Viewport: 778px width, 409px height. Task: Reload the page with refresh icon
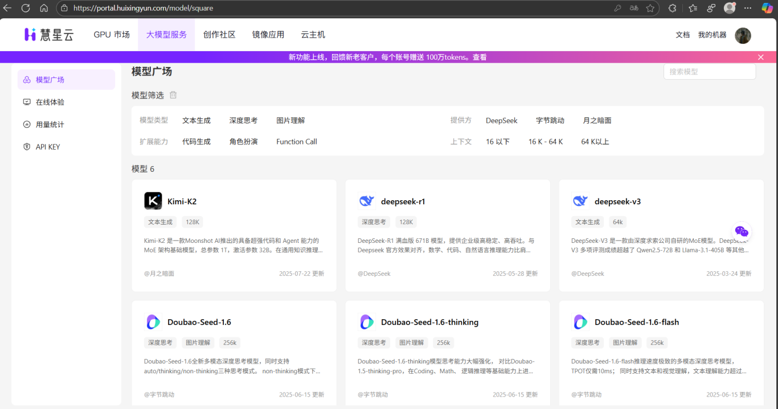[x=26, y=8]
